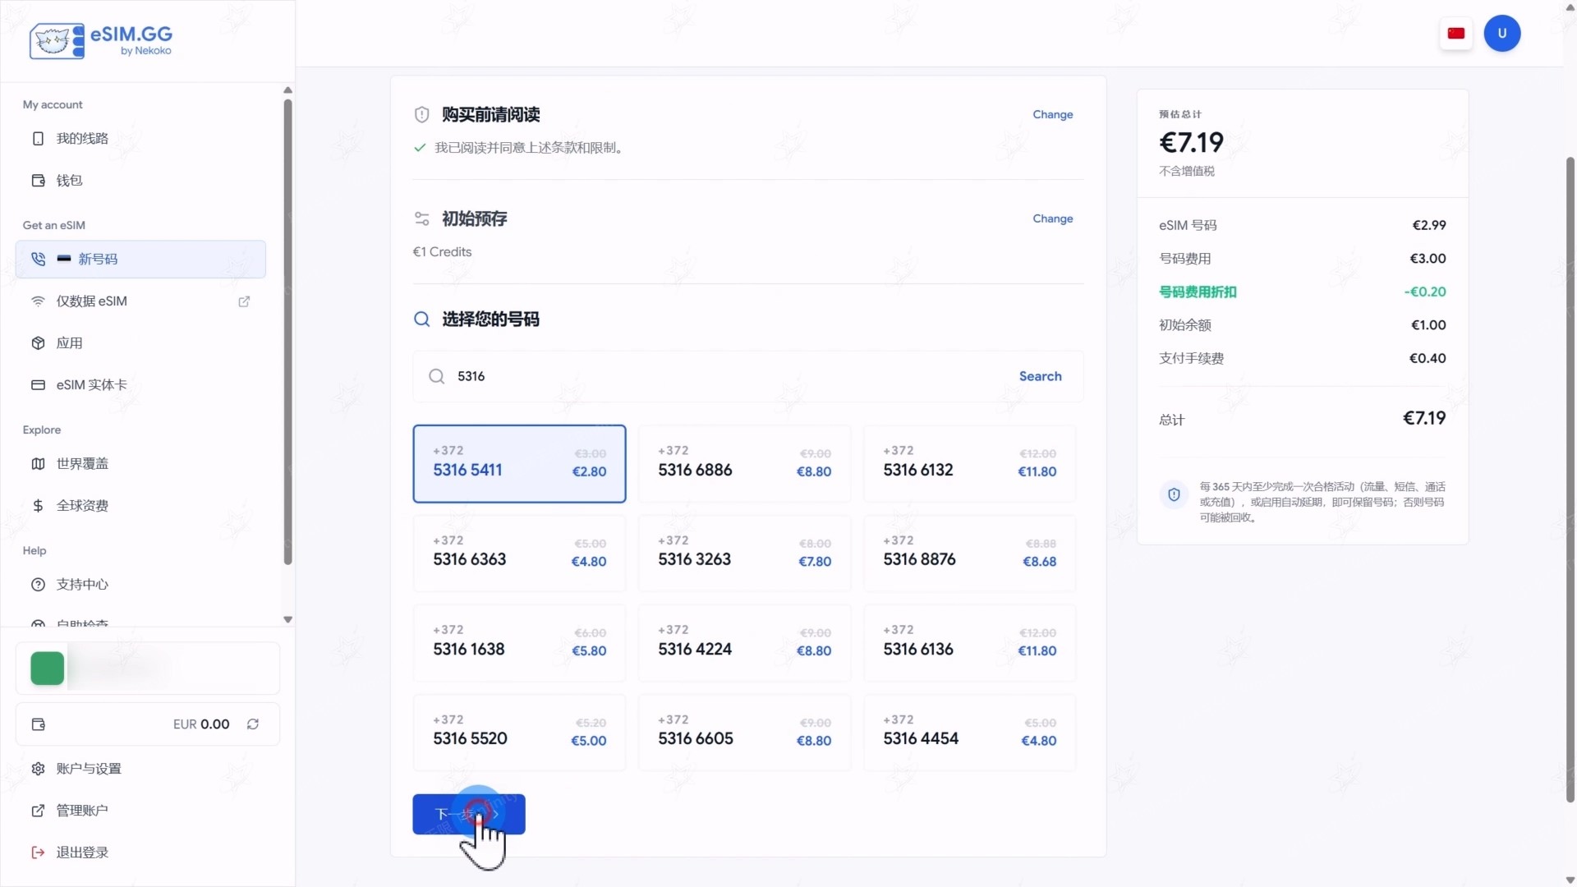The width and height of the screenshot is (1577, 887).
Task: Select number 5316 6132 card
Action: [x=969, y=463]
